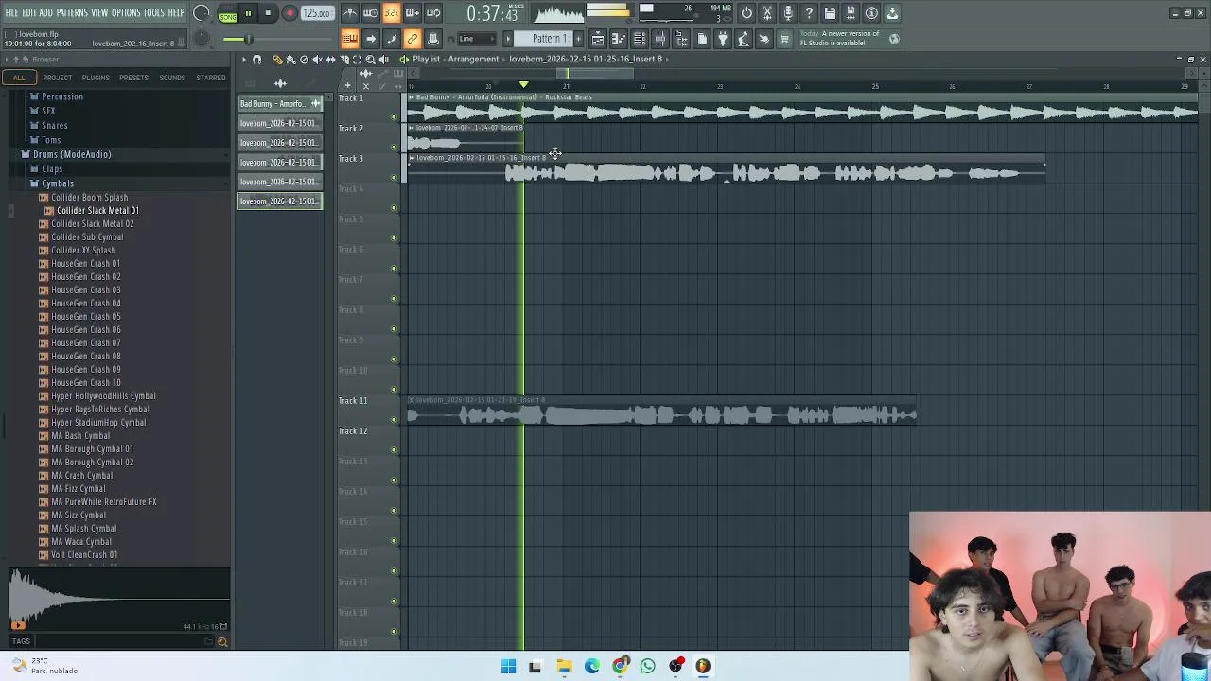
Task: Open the FILE menu
Action: 11,13
